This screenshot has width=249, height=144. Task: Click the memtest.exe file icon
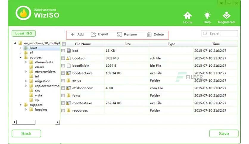click(x=69, y=103)
